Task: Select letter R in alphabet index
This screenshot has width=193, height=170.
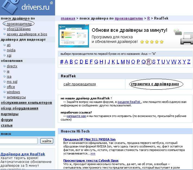Action: 149,62
